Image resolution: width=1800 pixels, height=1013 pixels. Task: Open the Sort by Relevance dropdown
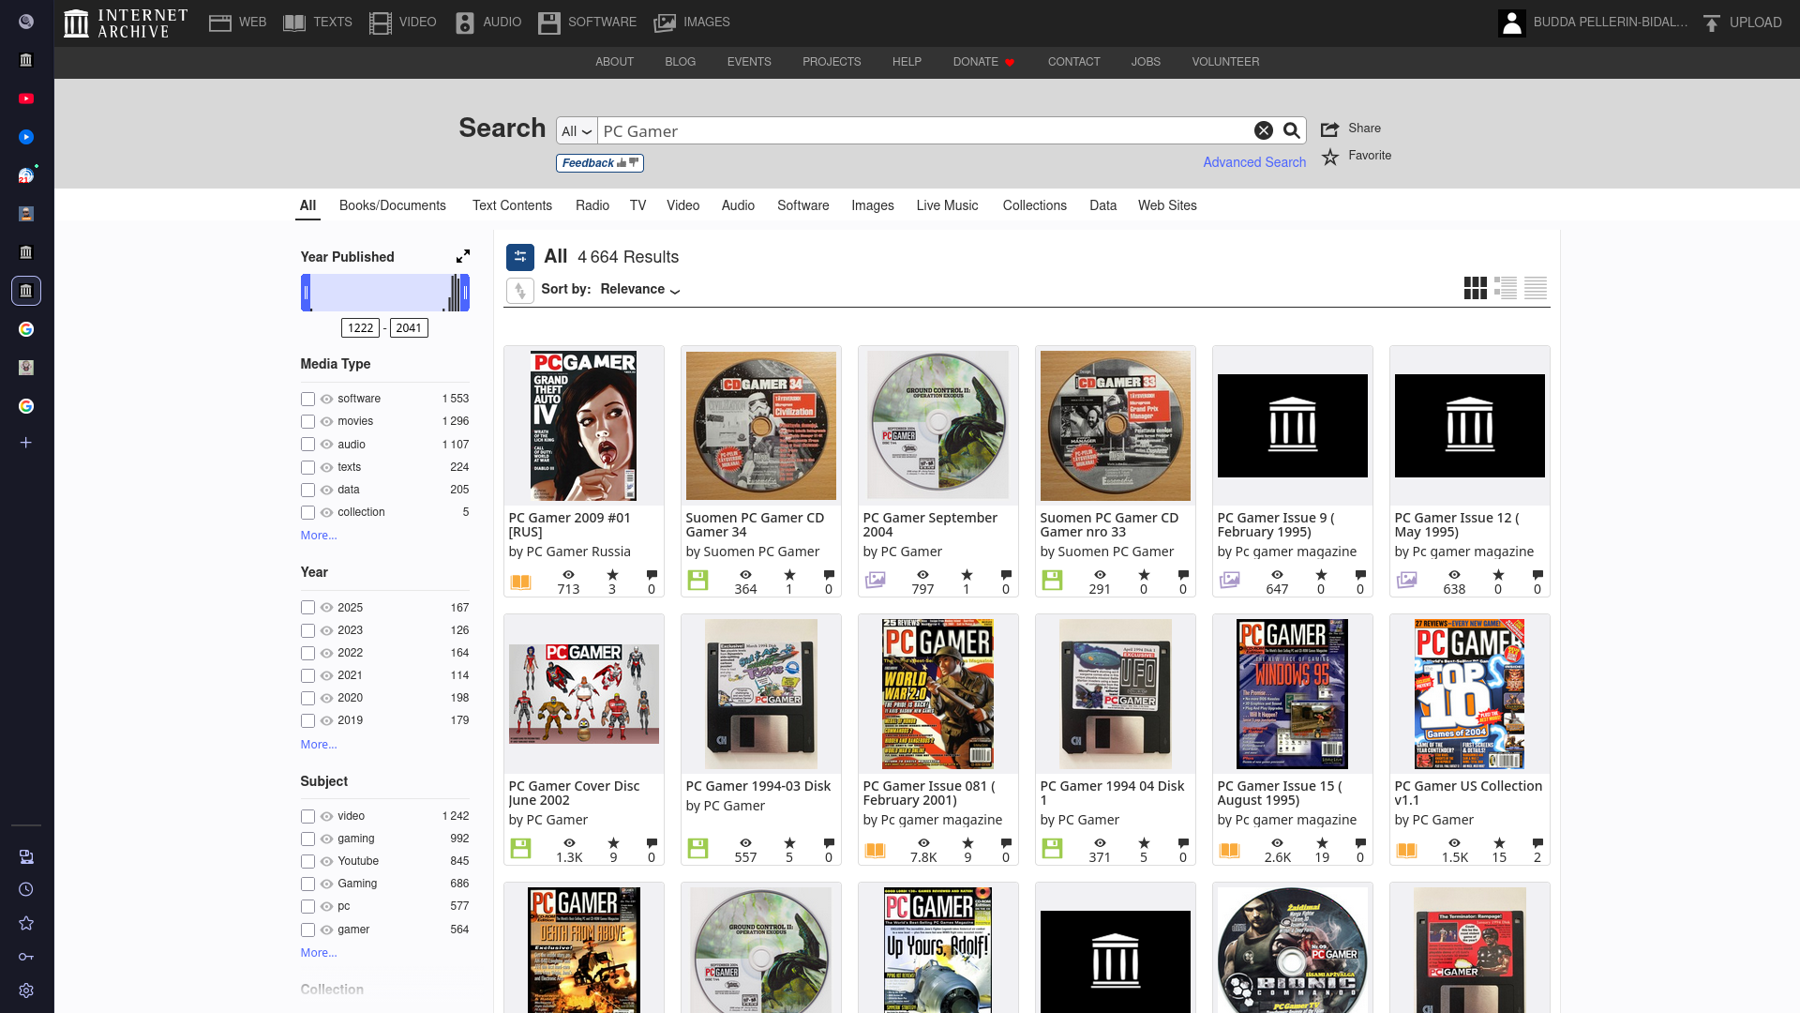click(640, 290)
